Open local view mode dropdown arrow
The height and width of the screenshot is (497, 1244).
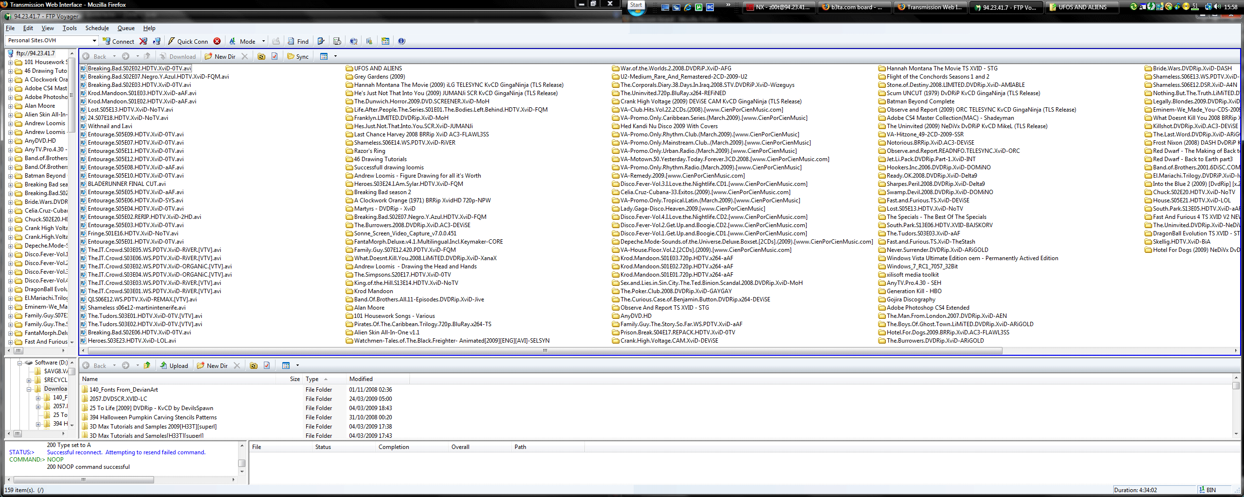[x=297, y=365]
